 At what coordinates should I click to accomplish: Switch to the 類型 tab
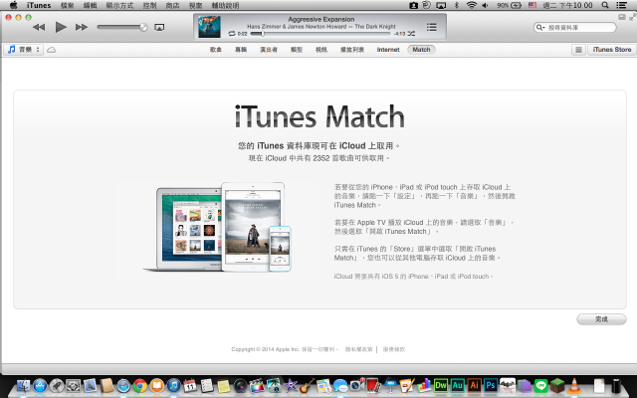coord(297,50)
